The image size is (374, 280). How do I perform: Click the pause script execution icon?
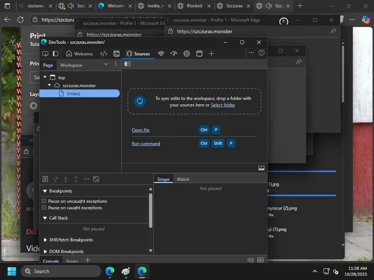[45, 179]
